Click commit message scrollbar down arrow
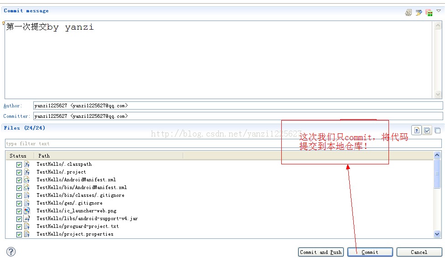This screenshot has width=445, height=258. click(438, 95)
